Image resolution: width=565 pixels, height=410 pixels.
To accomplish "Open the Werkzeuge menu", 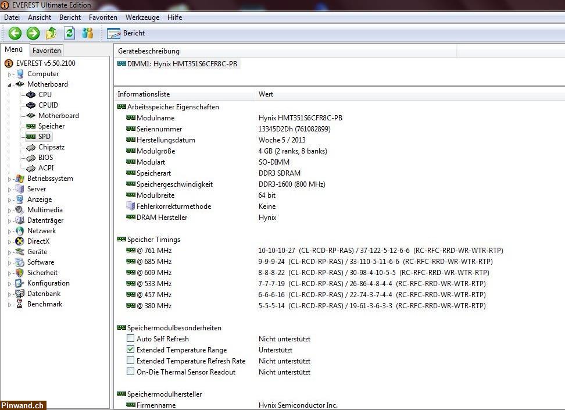I will 142,17.
